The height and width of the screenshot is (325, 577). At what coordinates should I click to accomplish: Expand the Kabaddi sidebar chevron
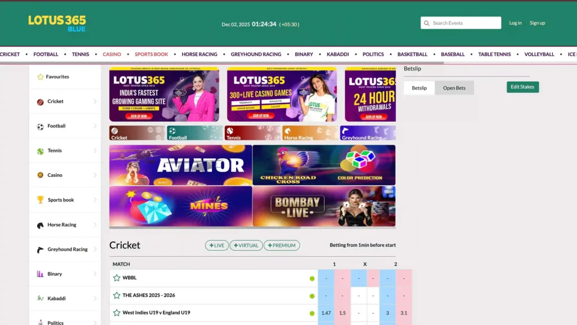point(95,299)
